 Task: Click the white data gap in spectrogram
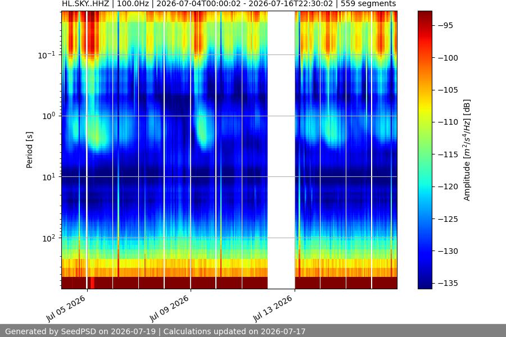[x=281, y=150]
